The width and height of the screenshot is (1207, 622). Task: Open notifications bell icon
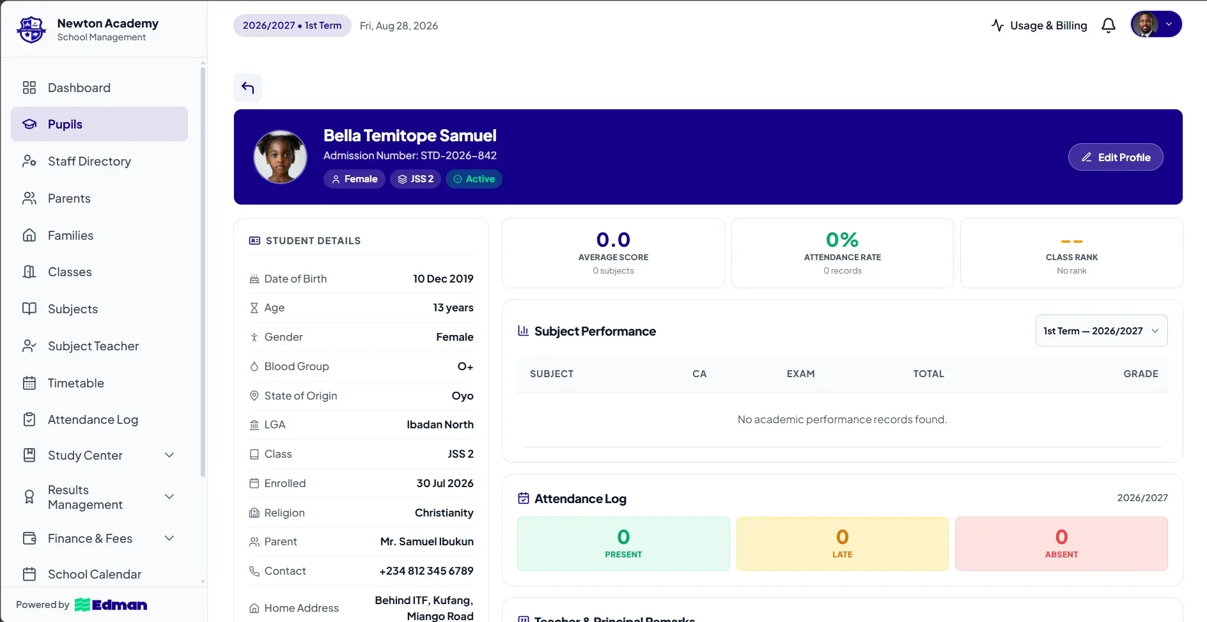(1109, 26)
